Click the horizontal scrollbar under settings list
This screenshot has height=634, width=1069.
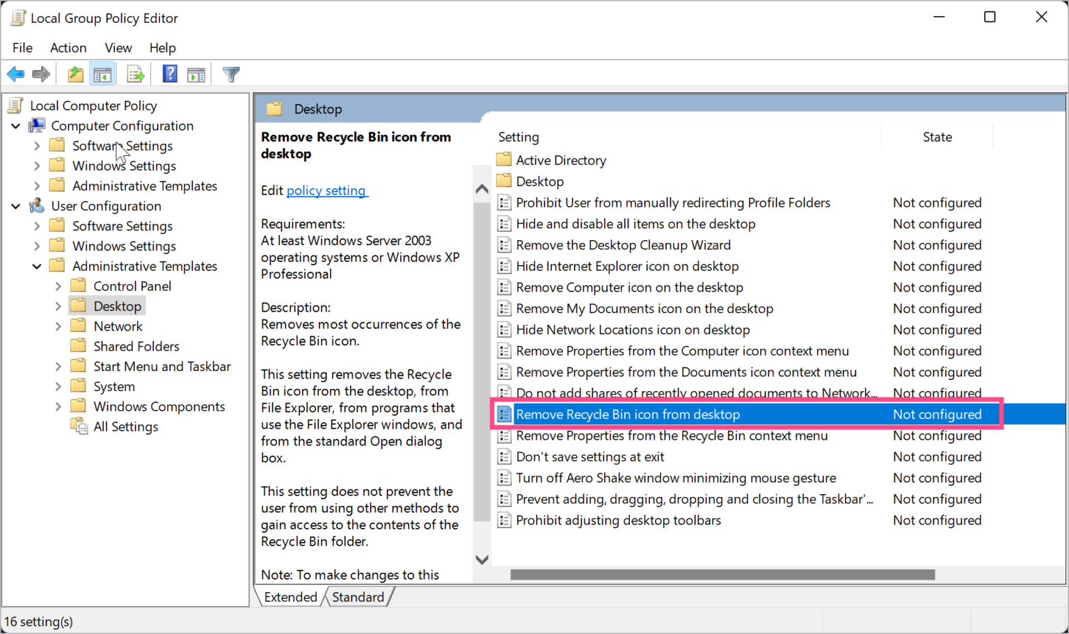722,575
